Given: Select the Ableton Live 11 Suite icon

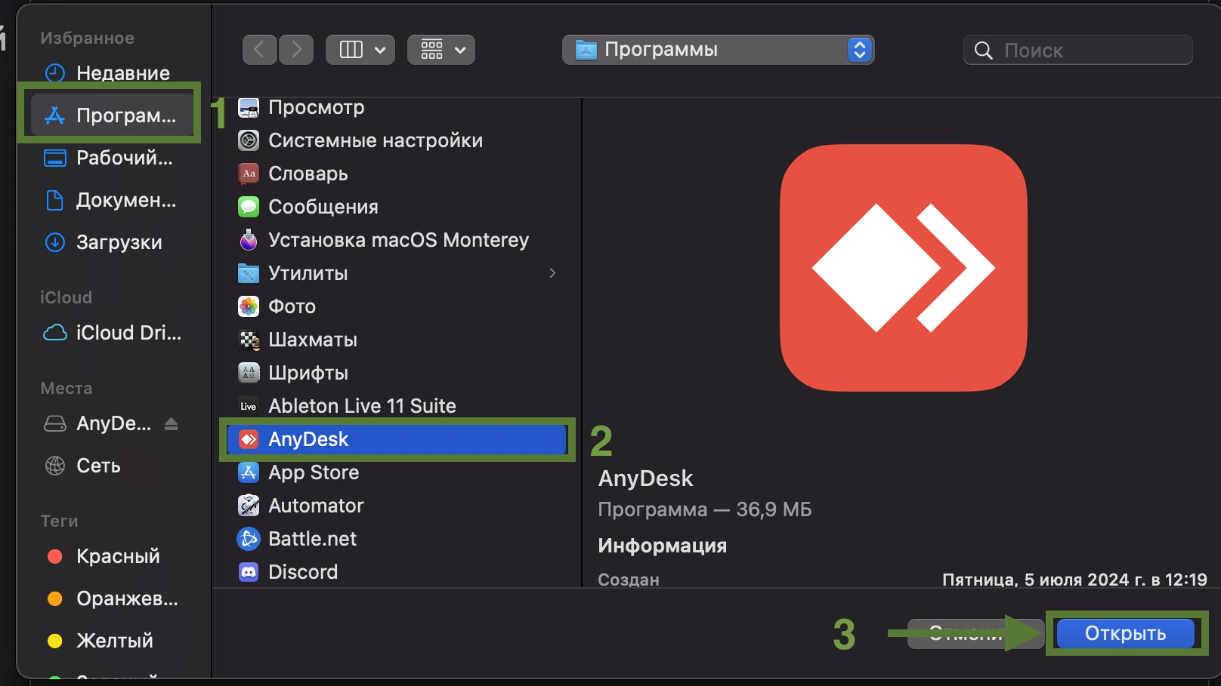Looking at the screenshot, I should click(x=249, y=406).
